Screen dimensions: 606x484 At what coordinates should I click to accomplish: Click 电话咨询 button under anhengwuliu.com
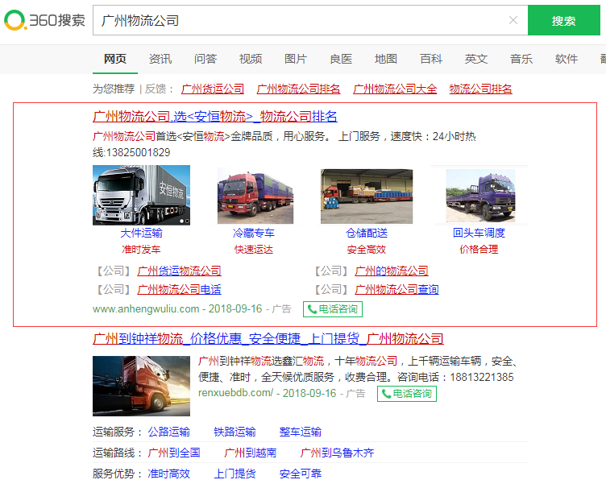(x=332, y=308)
